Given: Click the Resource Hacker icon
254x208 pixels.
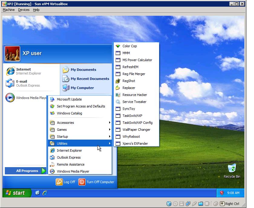Looking at the screenshot, I should (118, 95).
